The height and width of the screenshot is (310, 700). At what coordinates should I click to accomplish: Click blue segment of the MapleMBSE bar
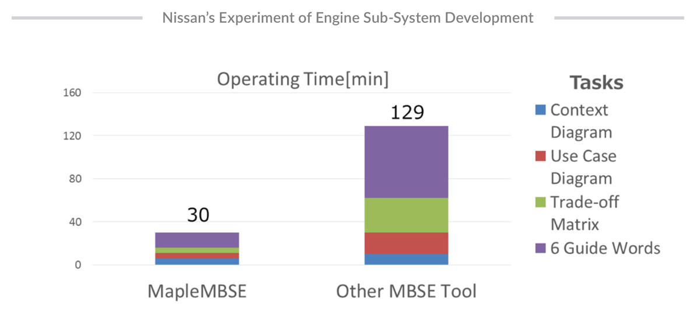coord(197,262)
